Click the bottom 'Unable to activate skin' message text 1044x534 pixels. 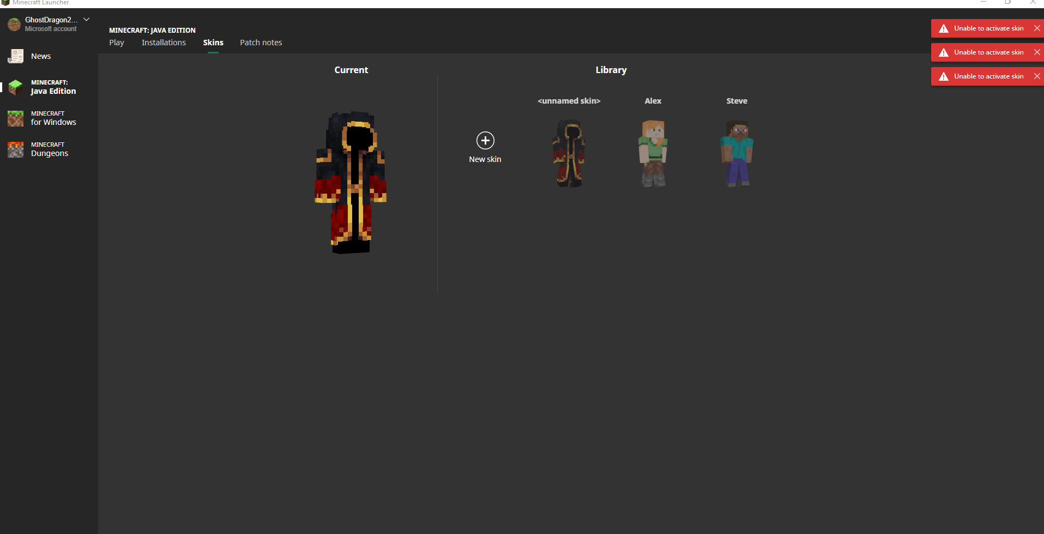989,76
